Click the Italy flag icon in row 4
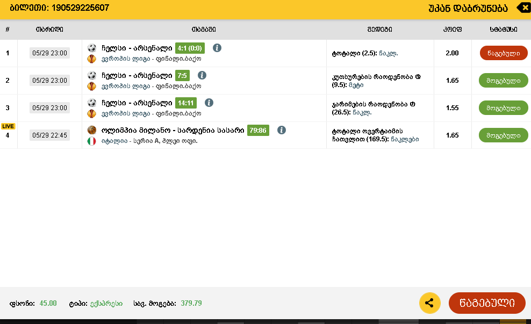531x324 pixels. point(92,141)
